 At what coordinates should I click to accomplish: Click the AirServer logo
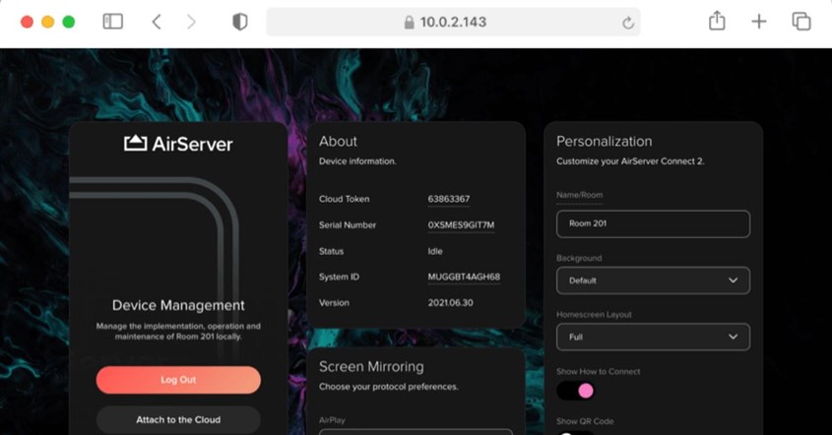(178, 144)
